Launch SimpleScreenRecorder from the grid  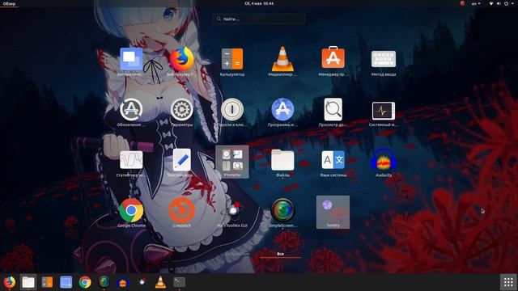click(282, 210)
